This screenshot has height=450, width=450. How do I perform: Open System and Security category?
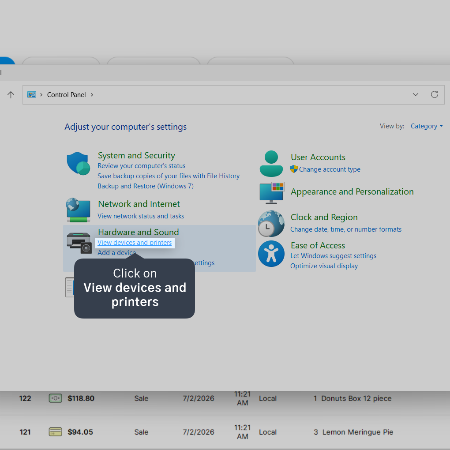(136, 155)
